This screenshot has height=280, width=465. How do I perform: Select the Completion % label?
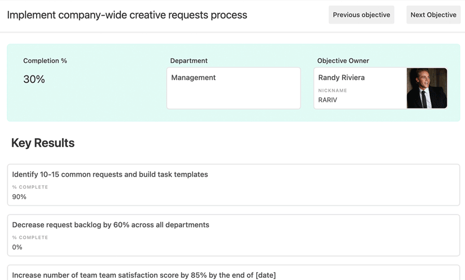click(x=45, y=61)
